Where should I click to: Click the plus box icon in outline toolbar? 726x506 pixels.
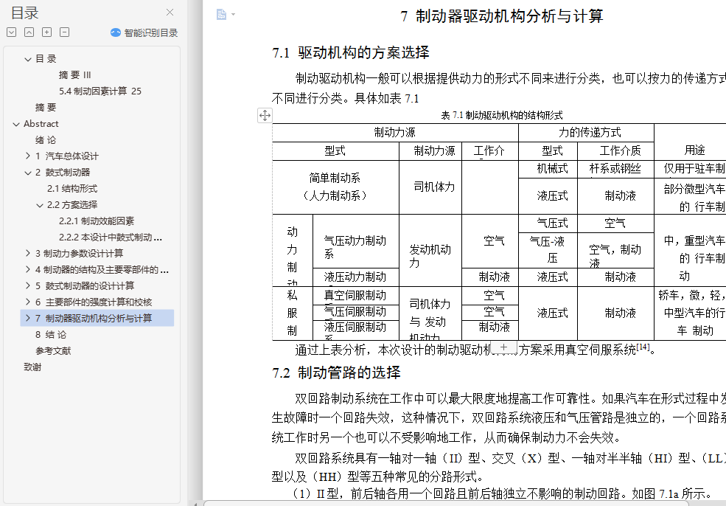point(46,32)
